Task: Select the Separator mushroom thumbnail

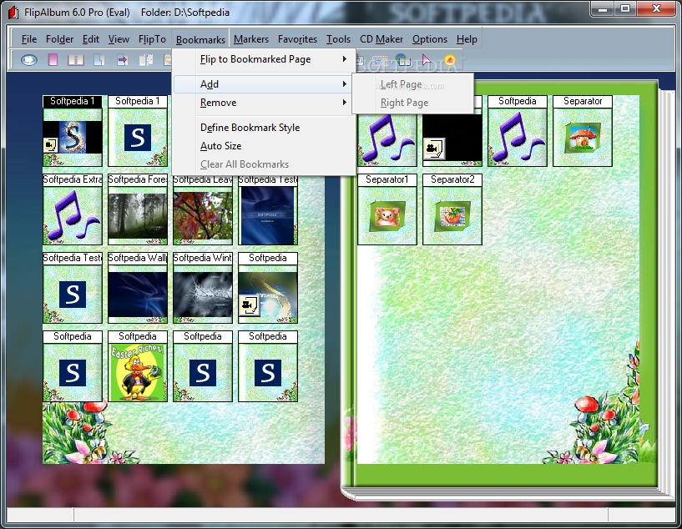Action: (583, 131)
